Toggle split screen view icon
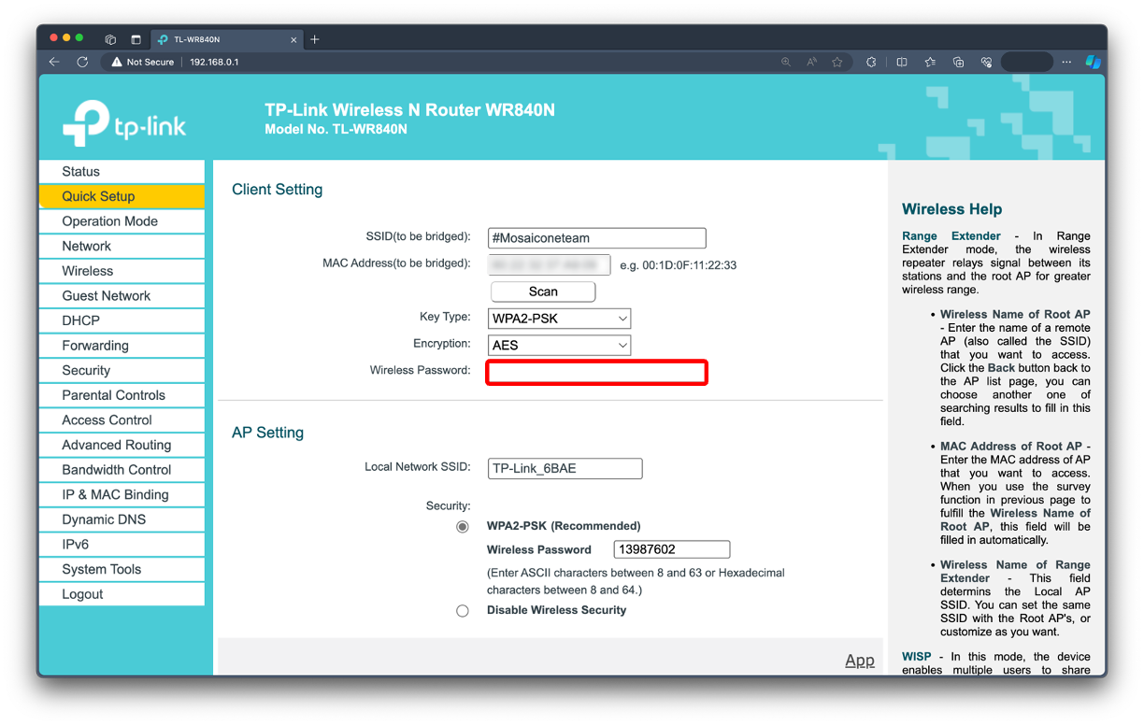 (902, 62)
